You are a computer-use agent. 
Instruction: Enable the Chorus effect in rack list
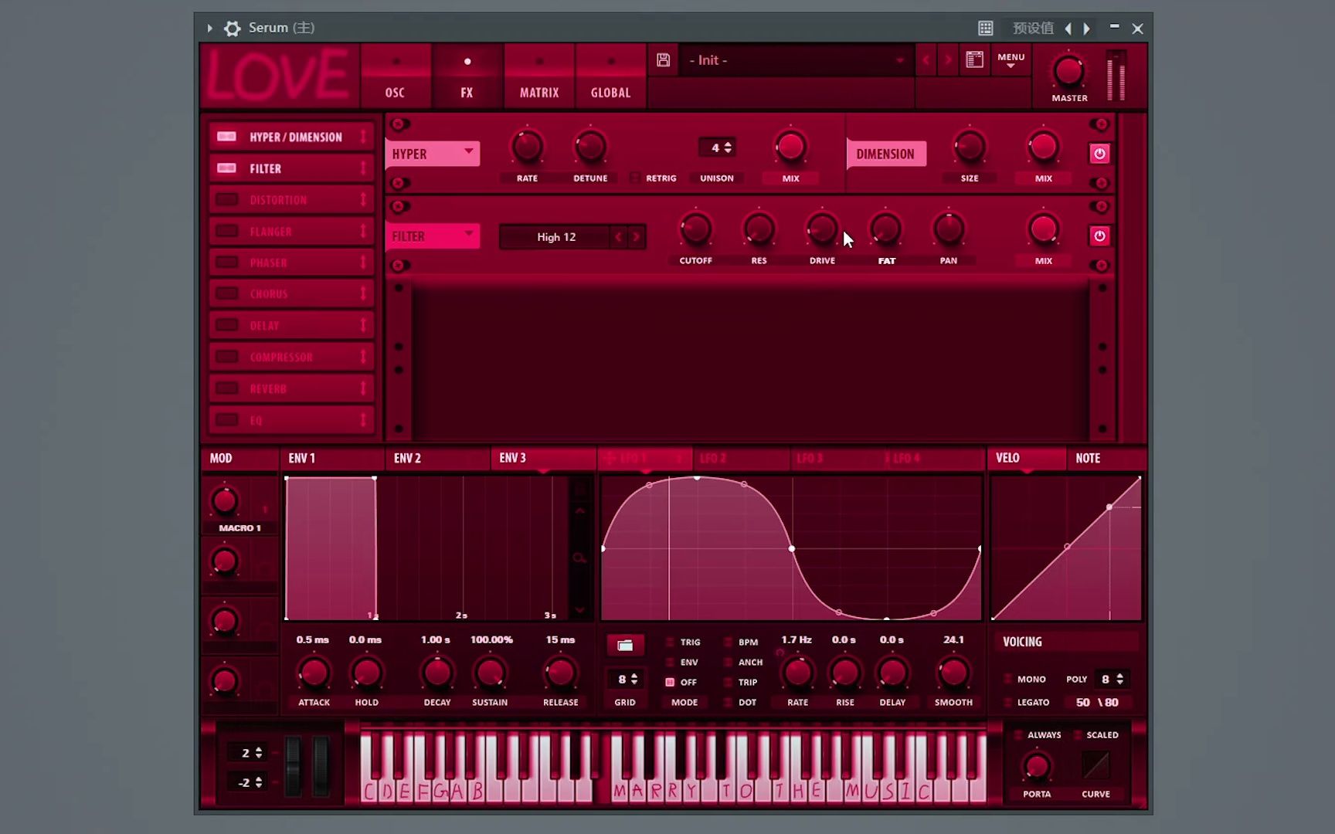pyautogui.click(x=226, y=293)
